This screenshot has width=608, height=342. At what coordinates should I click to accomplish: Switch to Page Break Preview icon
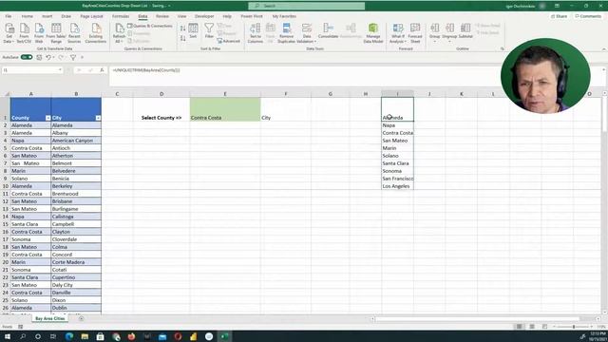click(x=544, y=327)
